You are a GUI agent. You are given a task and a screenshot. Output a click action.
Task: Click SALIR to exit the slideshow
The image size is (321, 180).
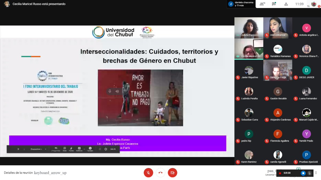click(x=113, y=149)
